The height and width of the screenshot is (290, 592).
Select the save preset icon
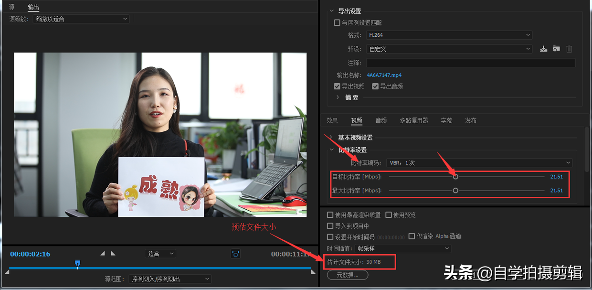click(543, 48)
